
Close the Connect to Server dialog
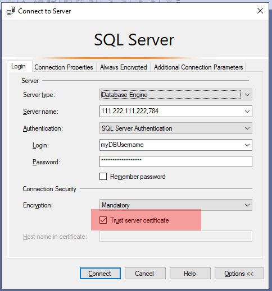(260, 11)
